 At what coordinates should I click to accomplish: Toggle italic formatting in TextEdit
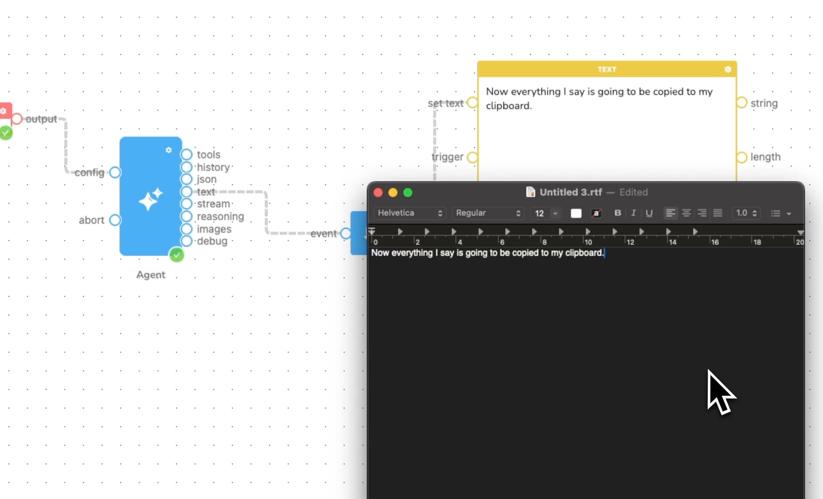coord(633,213)
